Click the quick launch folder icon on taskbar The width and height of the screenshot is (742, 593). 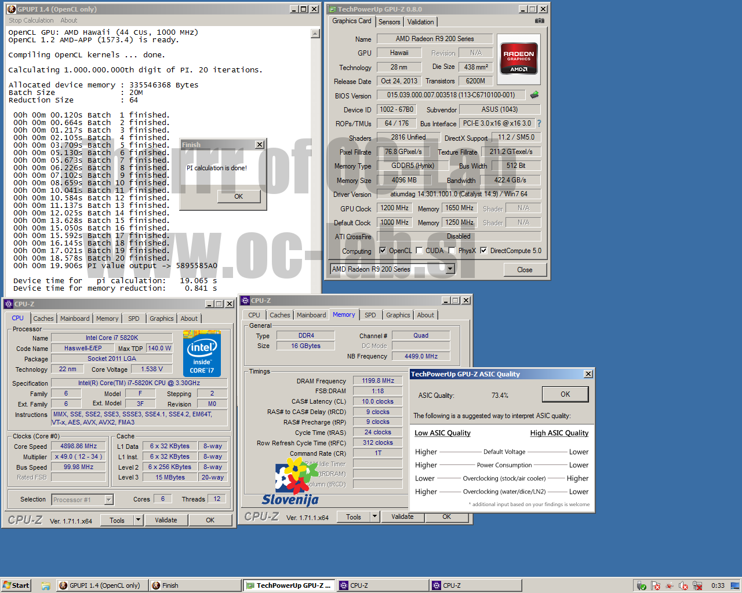pos(45,585)
